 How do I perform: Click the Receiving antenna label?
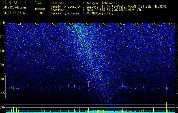65,13
